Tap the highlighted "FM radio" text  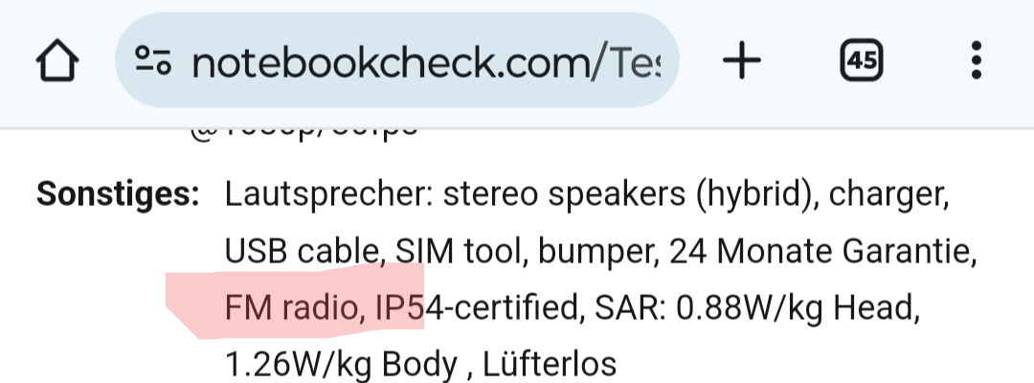coord(293,308)
